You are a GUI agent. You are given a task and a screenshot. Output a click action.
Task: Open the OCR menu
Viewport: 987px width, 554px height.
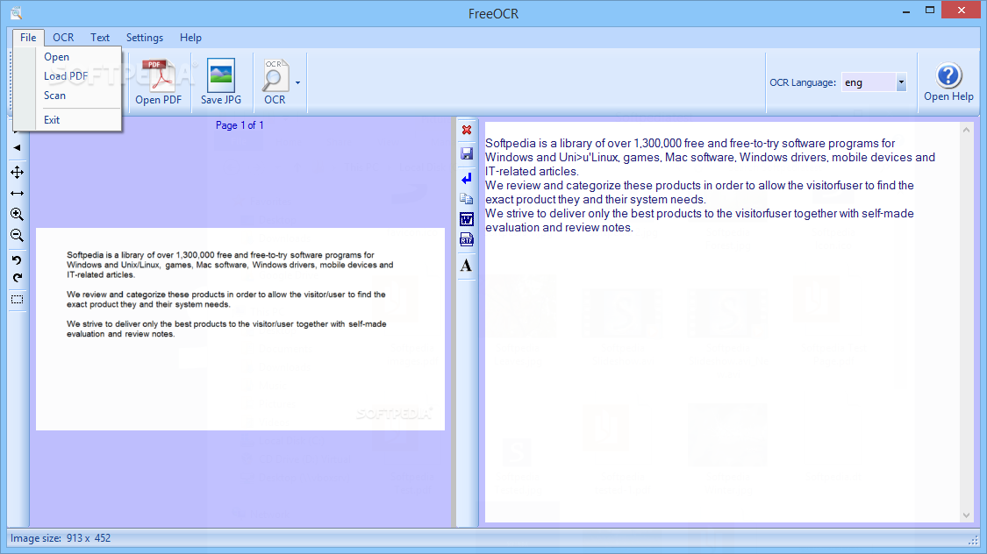63,38
